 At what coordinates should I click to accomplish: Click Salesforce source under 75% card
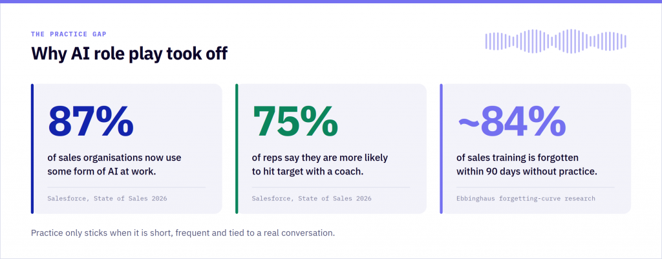click(312, 198)
